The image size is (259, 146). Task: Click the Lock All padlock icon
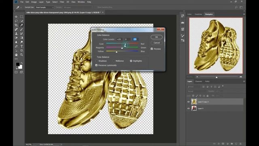[x=208, y=96]
